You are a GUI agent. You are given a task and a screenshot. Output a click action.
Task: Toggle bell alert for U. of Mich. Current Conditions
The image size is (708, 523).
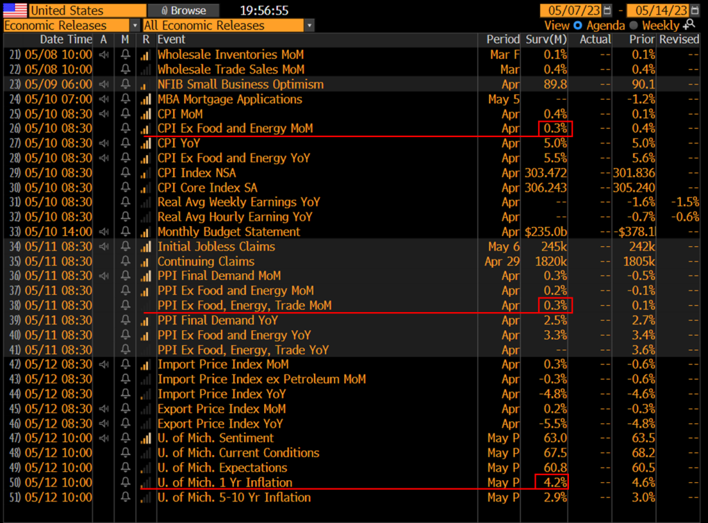coord(126,453)
